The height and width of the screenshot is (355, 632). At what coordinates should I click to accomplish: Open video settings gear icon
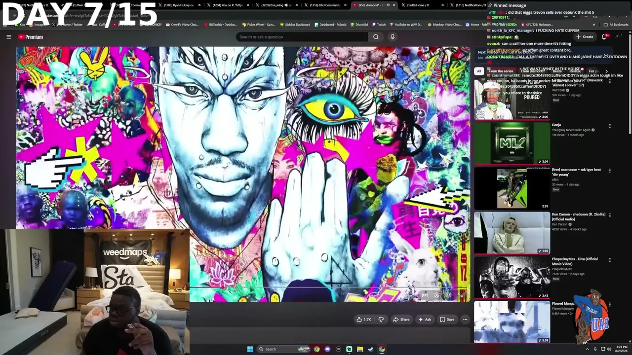tap(436, 295)
